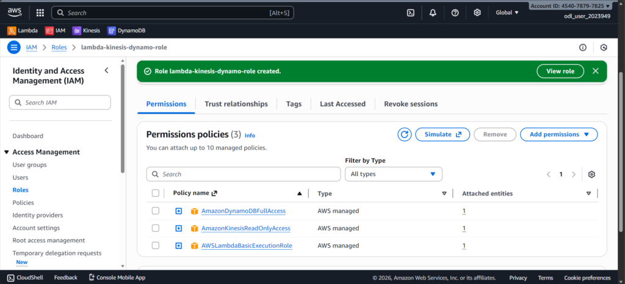Open the AWSLambdaBasicExecutionRole policy link
Image resolution: width=625 pixels, height=284 pixels.
pos(247,246)
